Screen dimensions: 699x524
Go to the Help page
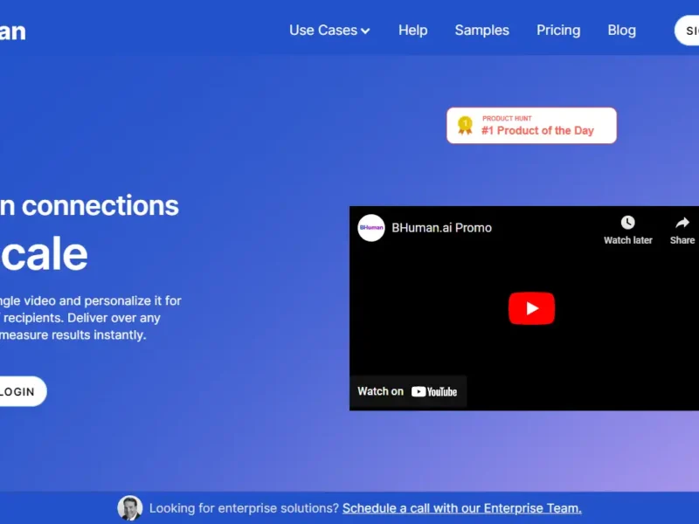(412, 30)
